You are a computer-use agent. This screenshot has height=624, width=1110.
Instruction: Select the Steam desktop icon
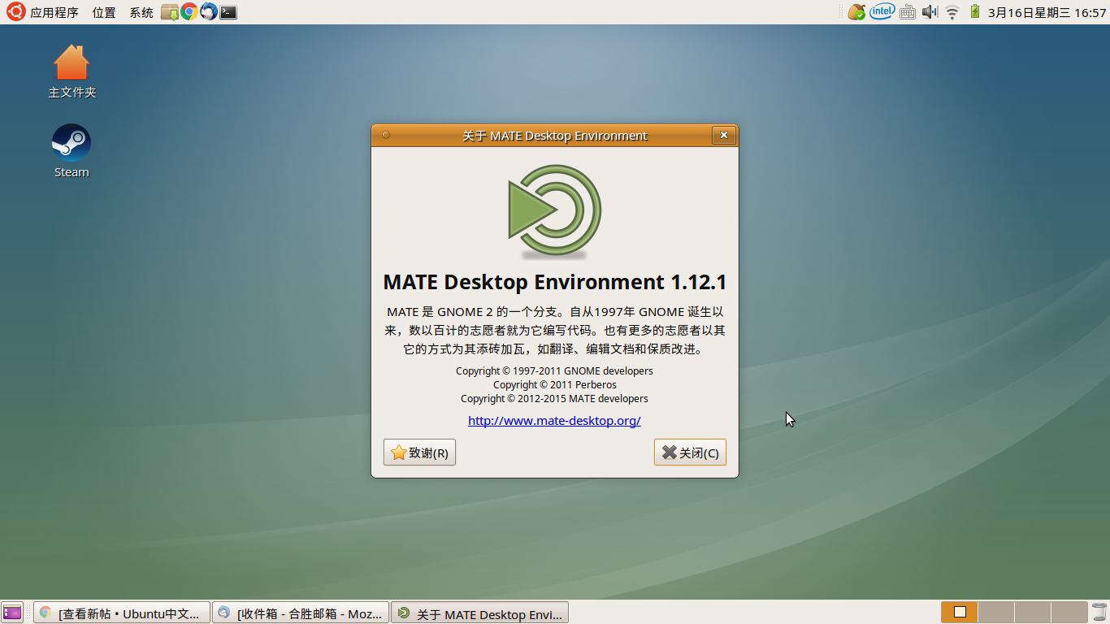pos(72,151)
